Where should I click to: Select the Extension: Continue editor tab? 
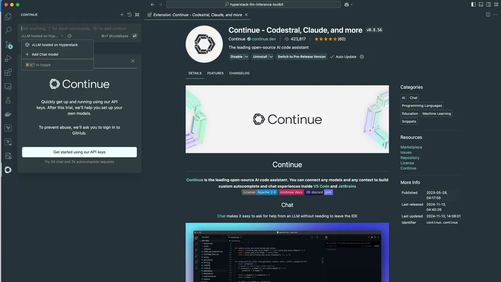click(198, 14)
